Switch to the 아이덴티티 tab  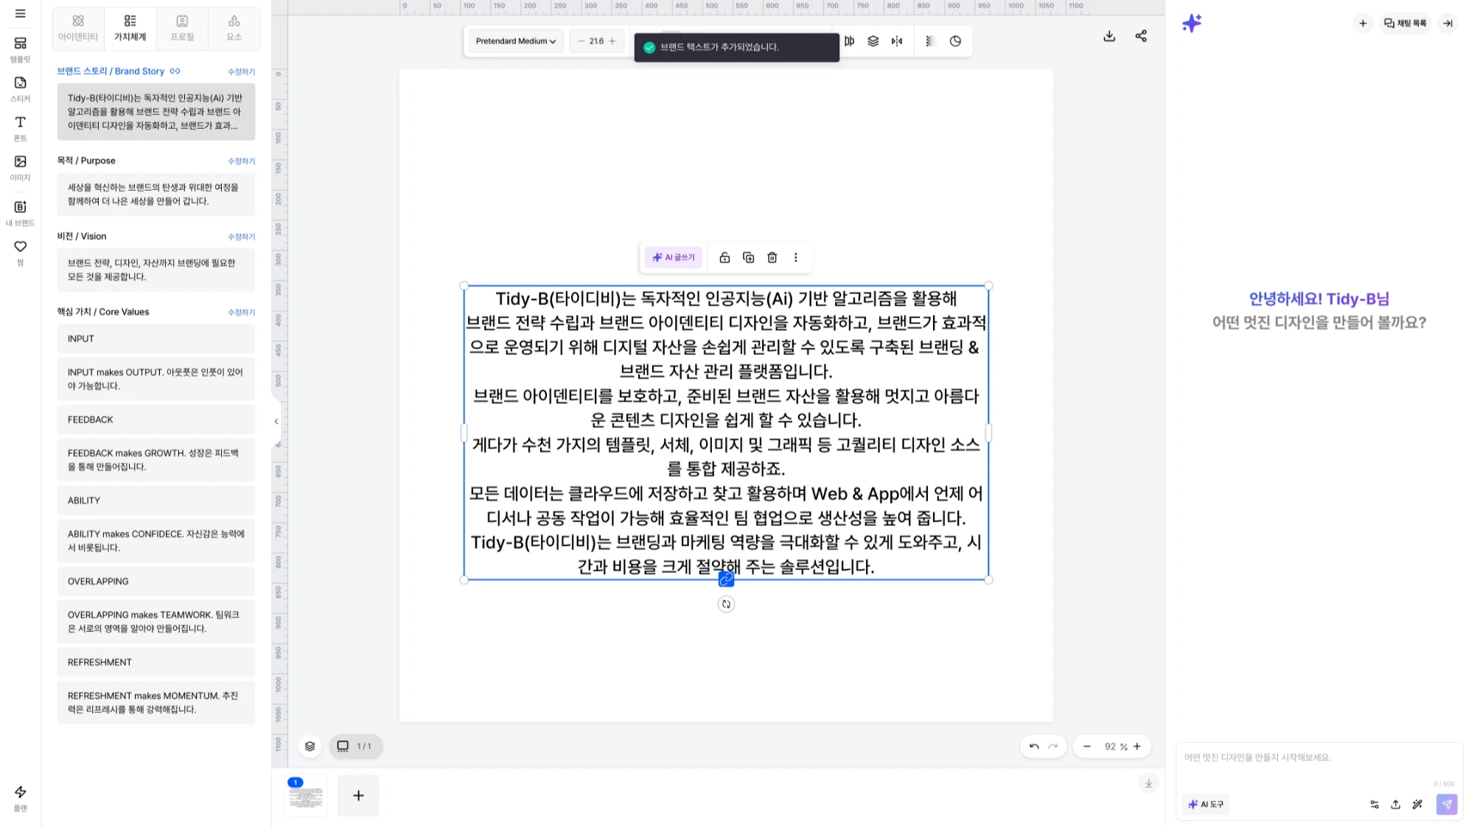(x=78, y=27)
